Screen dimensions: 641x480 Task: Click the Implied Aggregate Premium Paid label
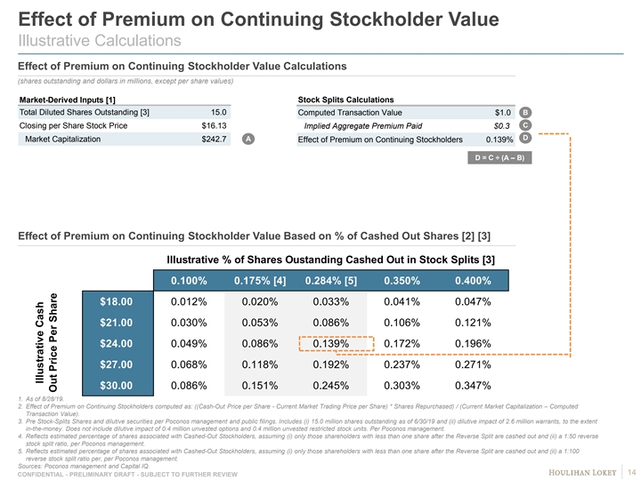coord(362,126)
